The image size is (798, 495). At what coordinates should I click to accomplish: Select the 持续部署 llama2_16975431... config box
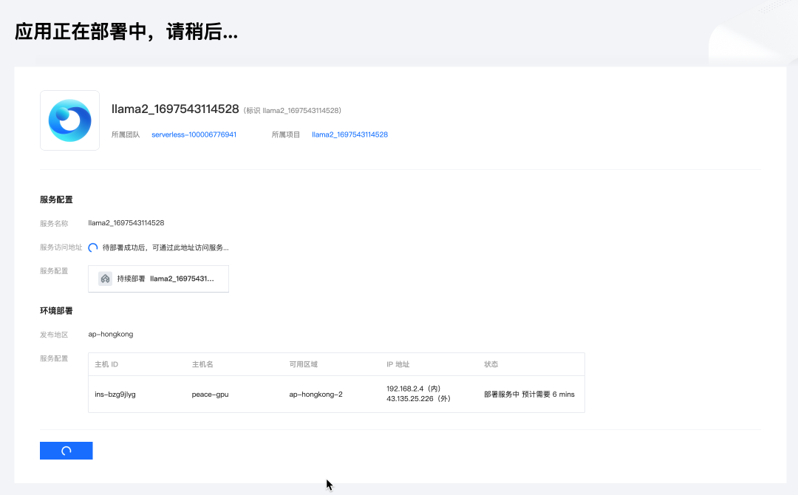(158, 279)
